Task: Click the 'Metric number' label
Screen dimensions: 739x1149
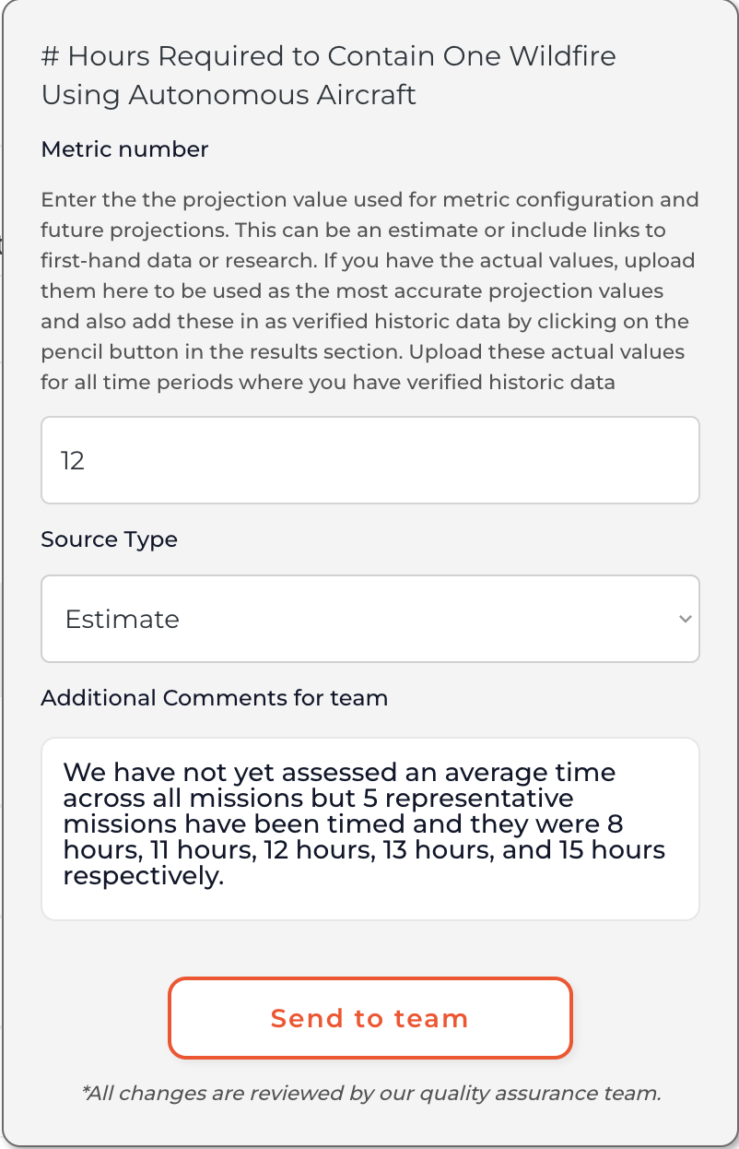Action: tap(124, 149)
